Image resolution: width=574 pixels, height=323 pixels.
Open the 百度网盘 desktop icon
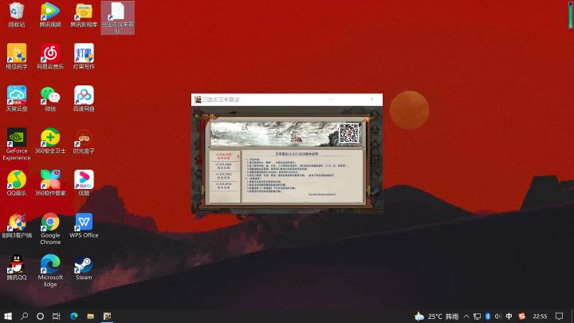84,99
